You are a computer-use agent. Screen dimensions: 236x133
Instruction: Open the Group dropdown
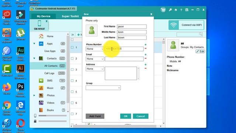103,88
